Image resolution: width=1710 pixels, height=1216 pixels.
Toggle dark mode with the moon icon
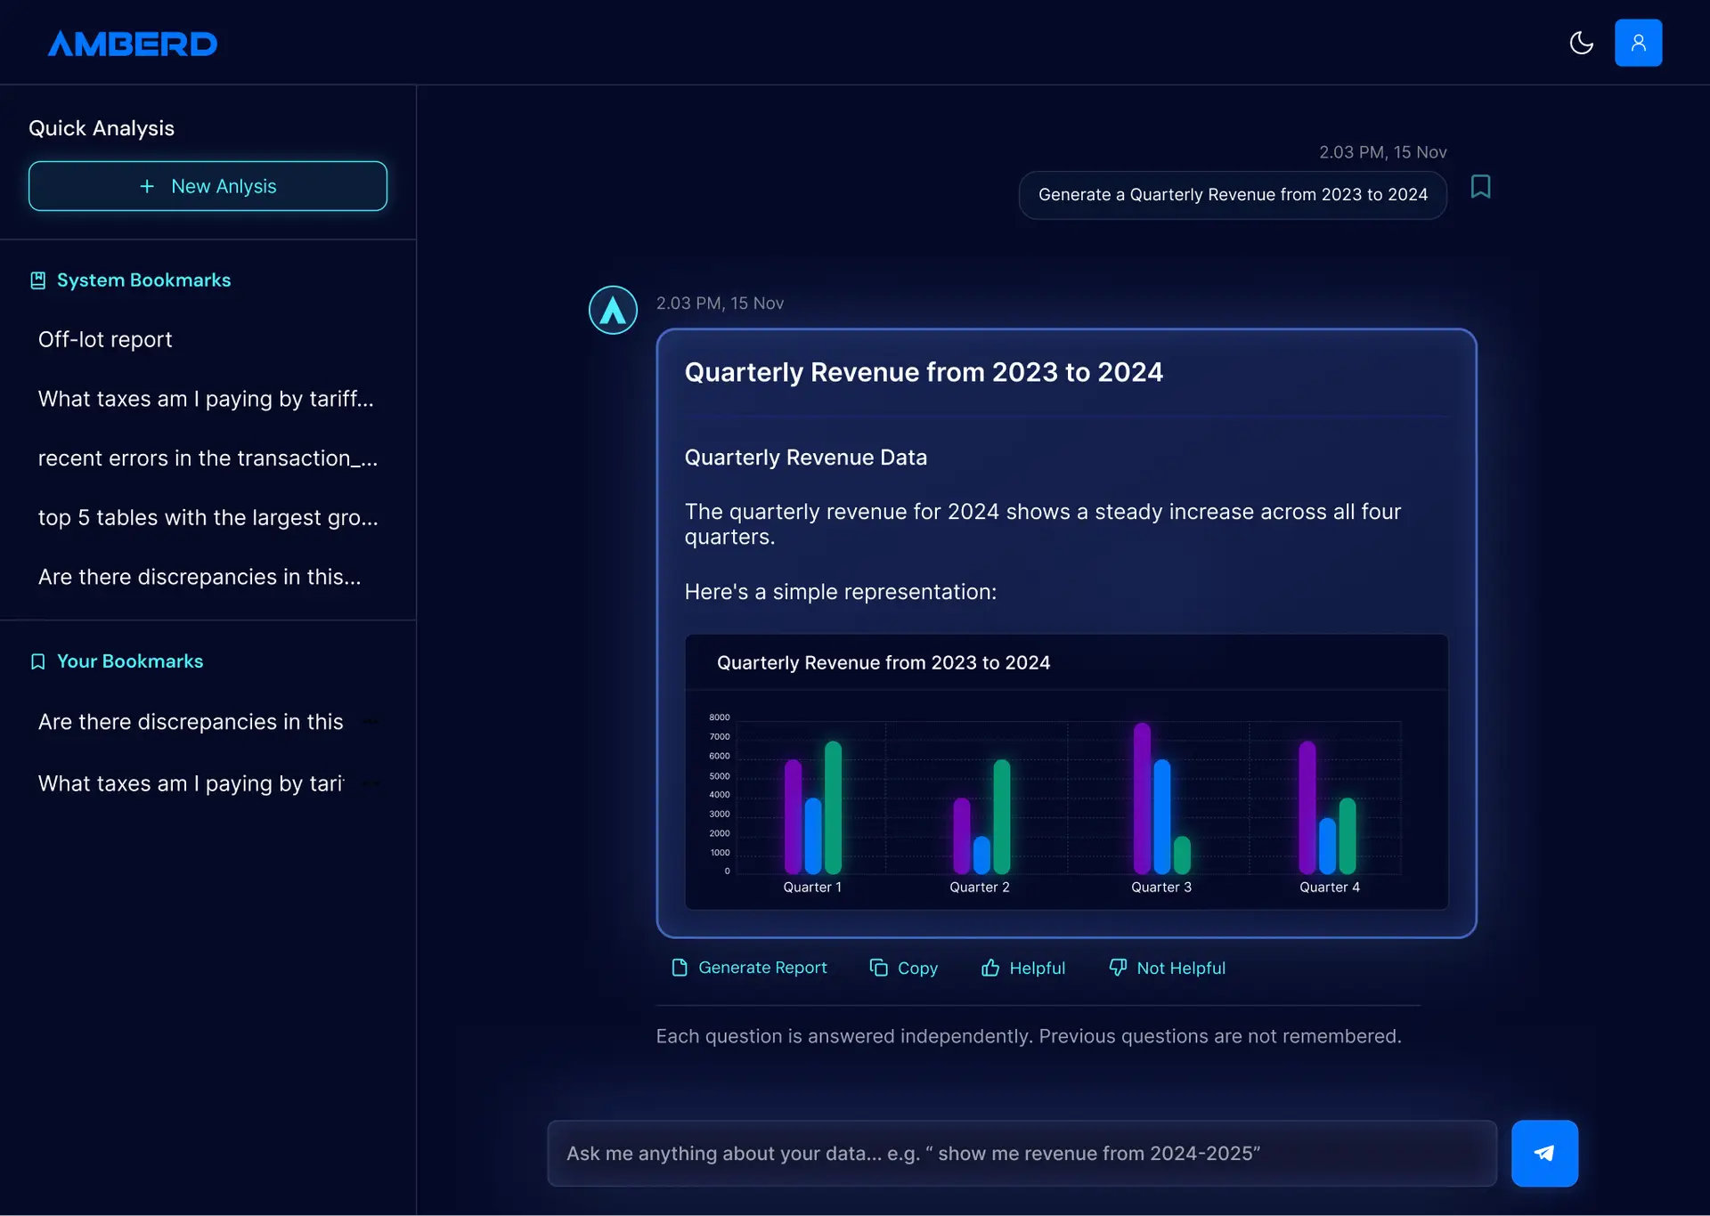(1581, 43)
